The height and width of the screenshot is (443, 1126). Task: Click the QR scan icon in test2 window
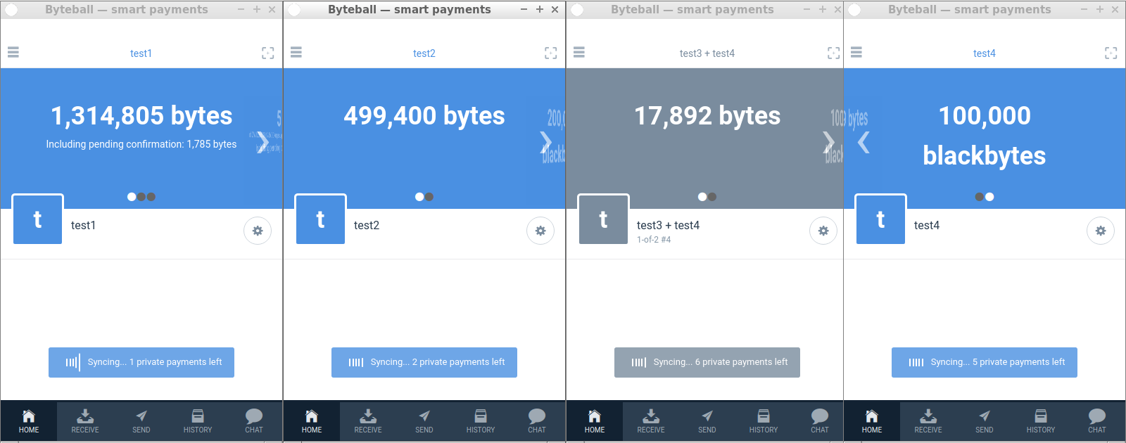[x=551, y=53]
